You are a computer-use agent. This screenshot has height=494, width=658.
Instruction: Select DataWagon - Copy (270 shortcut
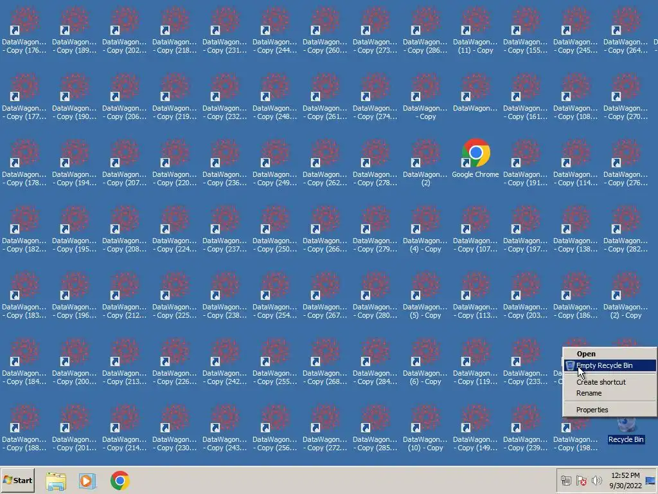coord(626,96)
